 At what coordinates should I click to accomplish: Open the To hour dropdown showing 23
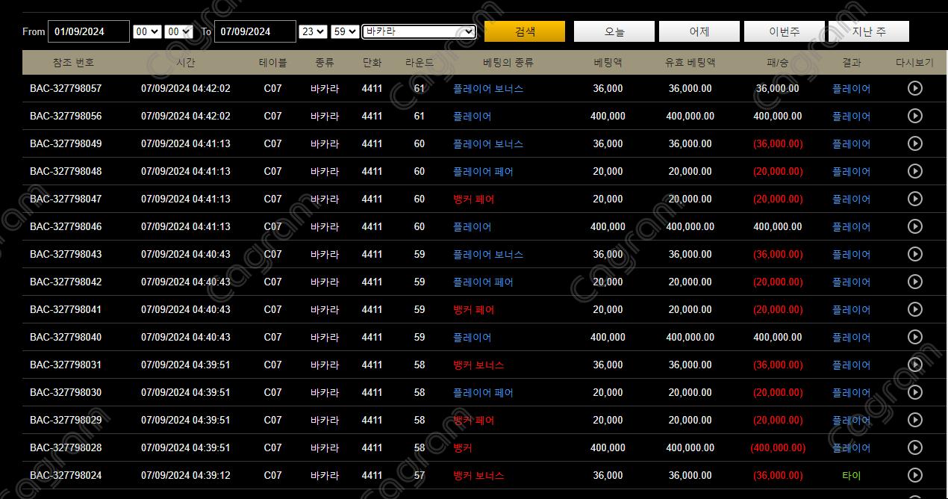pyautogui.click(x=312, y=31)
